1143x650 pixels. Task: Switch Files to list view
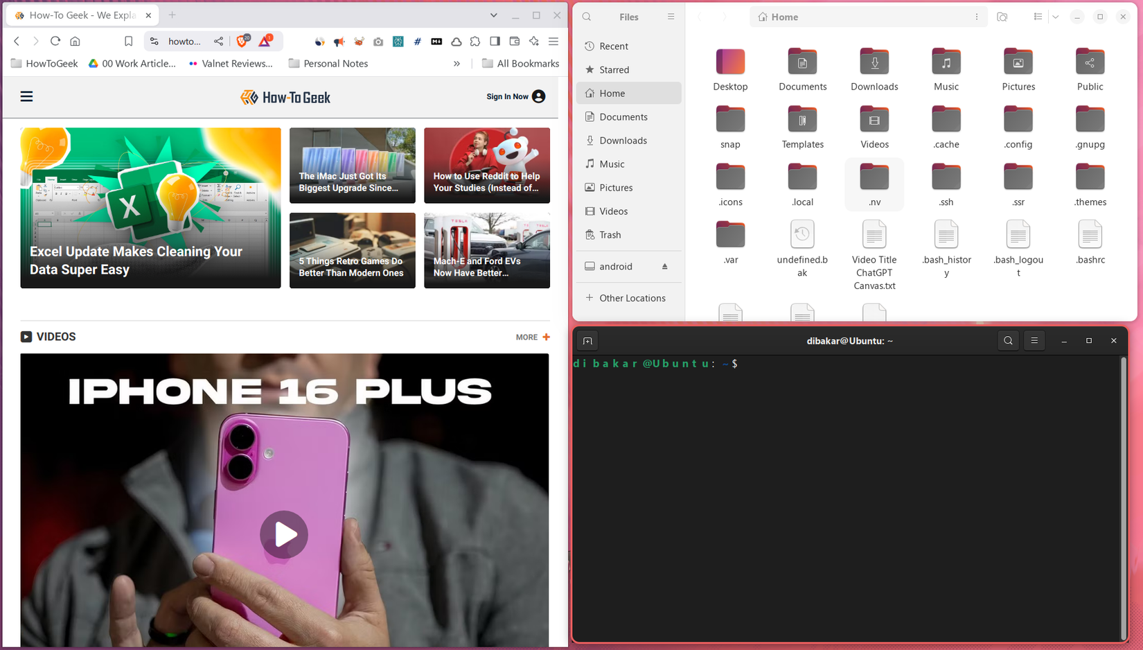(1038, 17)
